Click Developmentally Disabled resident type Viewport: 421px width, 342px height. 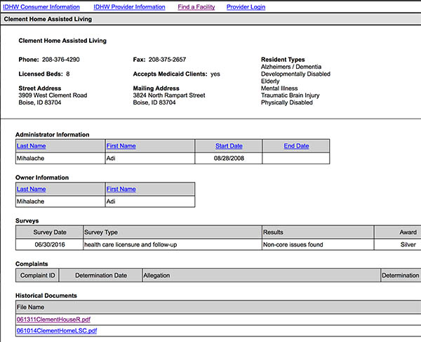coord(295,74)
